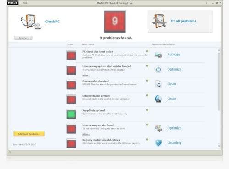Click red status square for system start entries
229x169 pixels.
(71, 70)
